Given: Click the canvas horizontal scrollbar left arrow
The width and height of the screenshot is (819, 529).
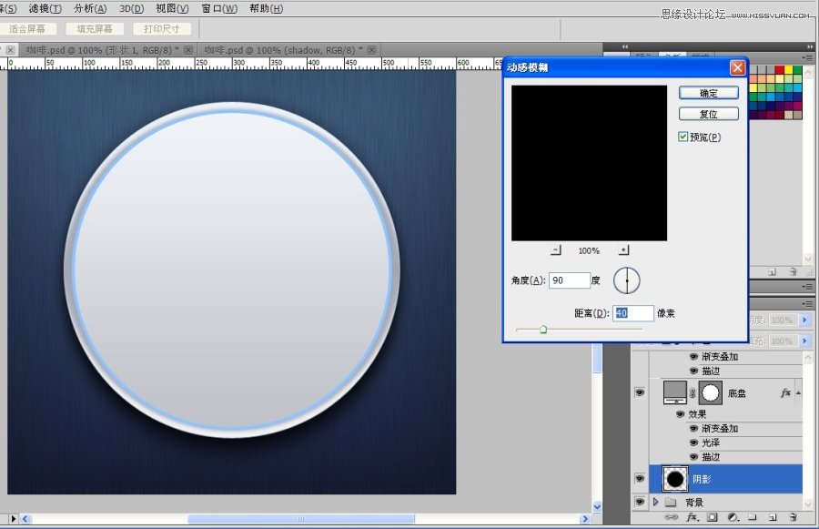Looking at the screenshot, I should [x=25, y=519].
